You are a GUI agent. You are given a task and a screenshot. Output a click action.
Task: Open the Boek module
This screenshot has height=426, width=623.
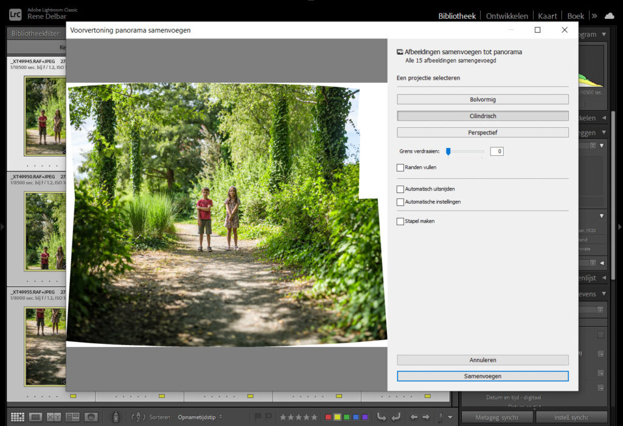coord(576,16)
